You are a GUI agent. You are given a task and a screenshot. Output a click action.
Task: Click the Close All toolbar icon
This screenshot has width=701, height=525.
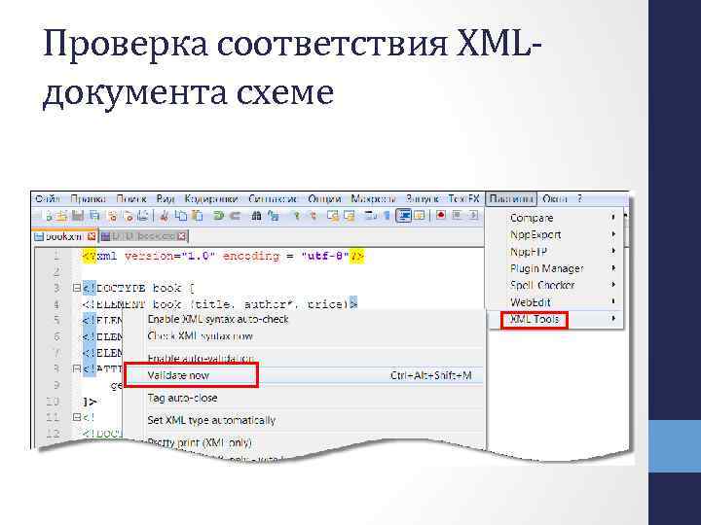pos(129,216)
